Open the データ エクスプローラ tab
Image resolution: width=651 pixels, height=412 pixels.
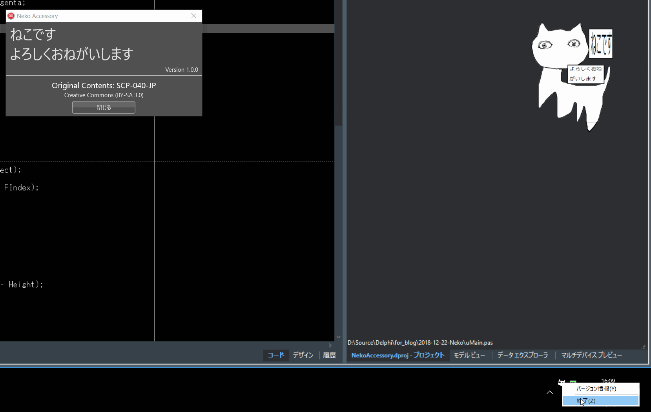tap(523, 355)
